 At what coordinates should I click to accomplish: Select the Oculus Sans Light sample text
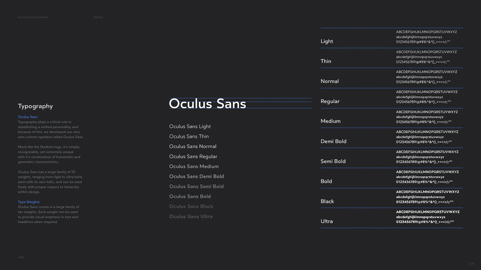(x=190, y=126)
